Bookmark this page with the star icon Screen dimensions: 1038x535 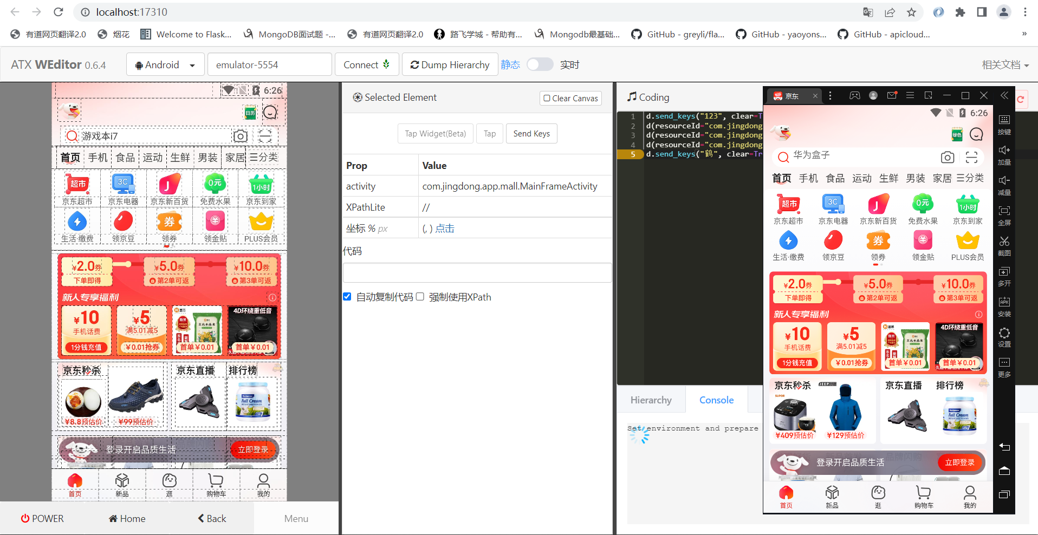pyautogui.click(x=912, y=12)
